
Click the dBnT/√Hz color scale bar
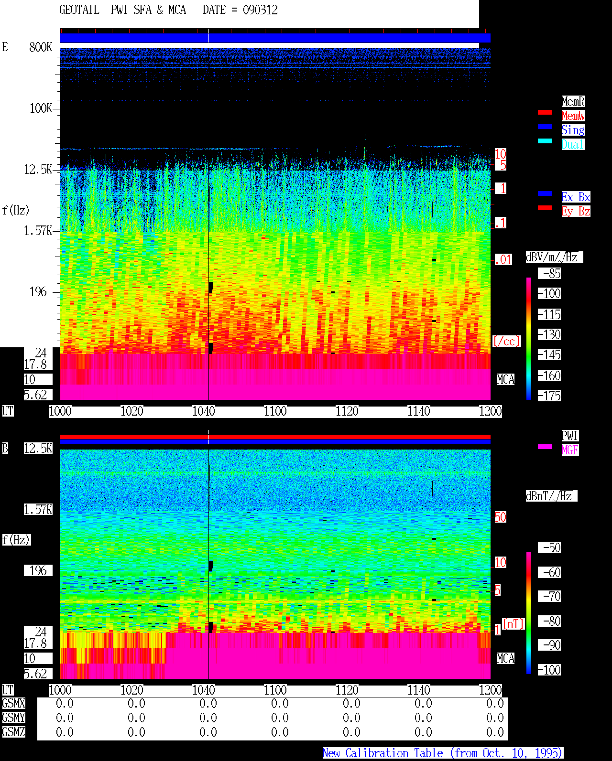529,613
